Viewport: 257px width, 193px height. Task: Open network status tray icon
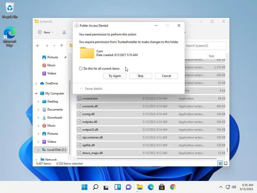228,187
